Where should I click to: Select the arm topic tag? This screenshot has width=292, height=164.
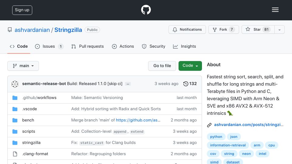click(x=257, y=145)
